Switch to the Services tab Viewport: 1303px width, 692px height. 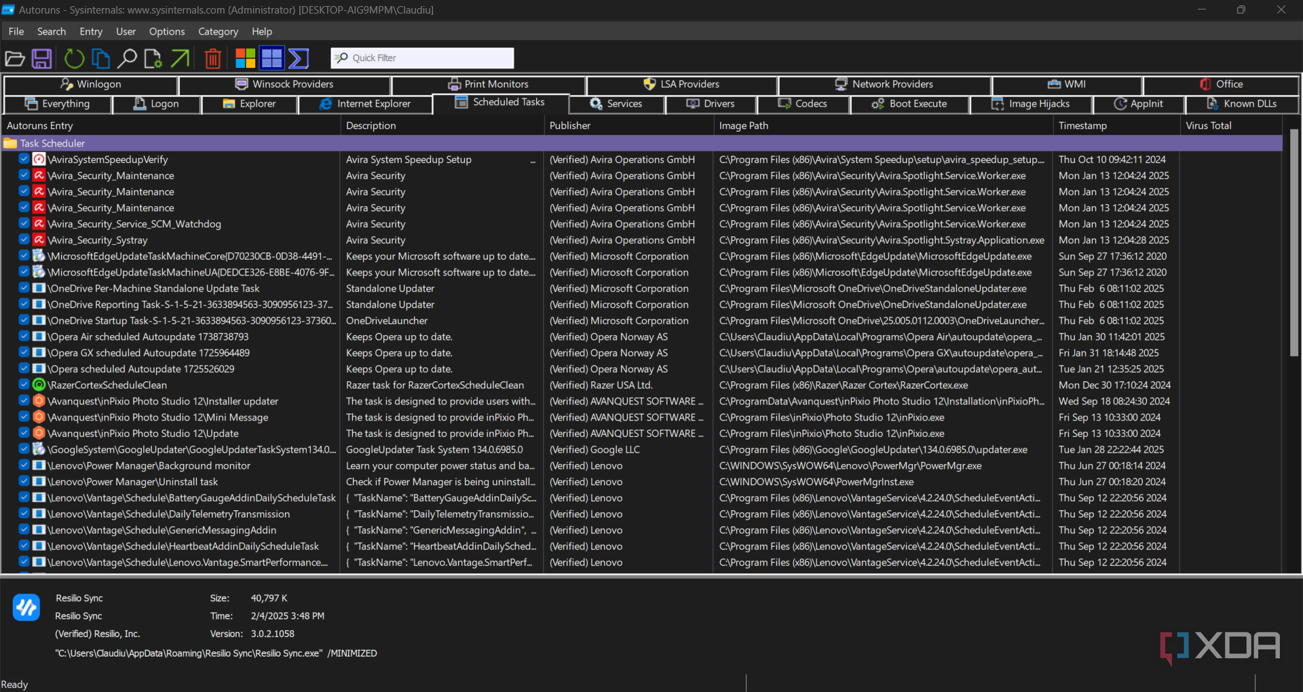tap(616, 104)
